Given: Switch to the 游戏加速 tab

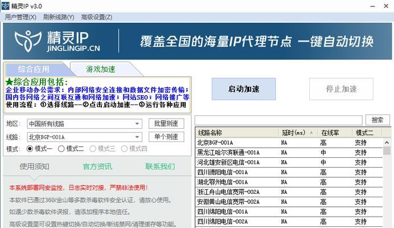Looking at the screenshot, I should (x=101, y=69).
